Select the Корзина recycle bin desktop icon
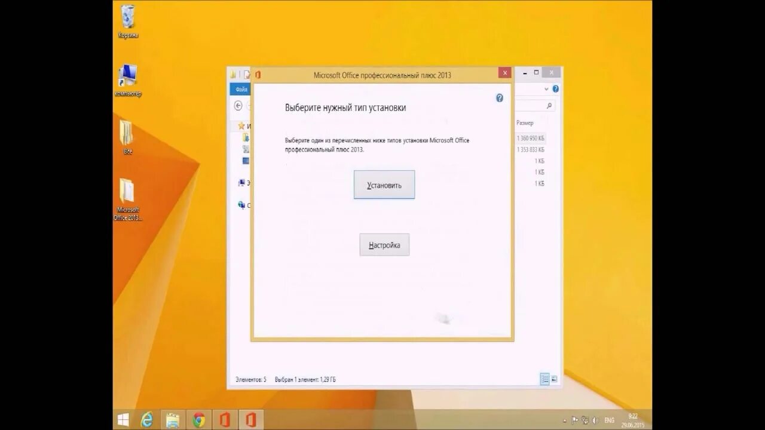765x430 pixels. click(x=128, y=21)
